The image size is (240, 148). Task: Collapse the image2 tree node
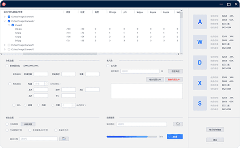(9, 25)
